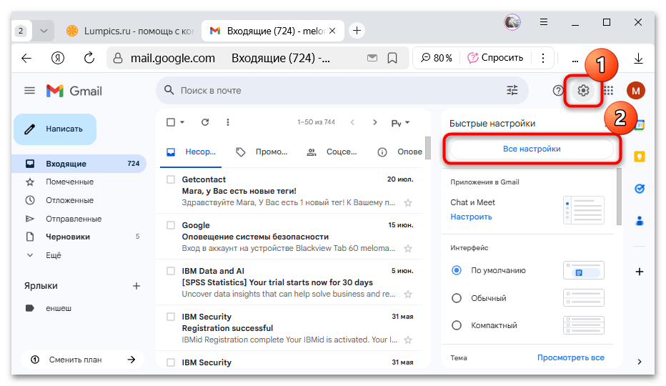Switch to Промоакции inbox tab
Screen dimensions: 666x386
pos(262,152)
